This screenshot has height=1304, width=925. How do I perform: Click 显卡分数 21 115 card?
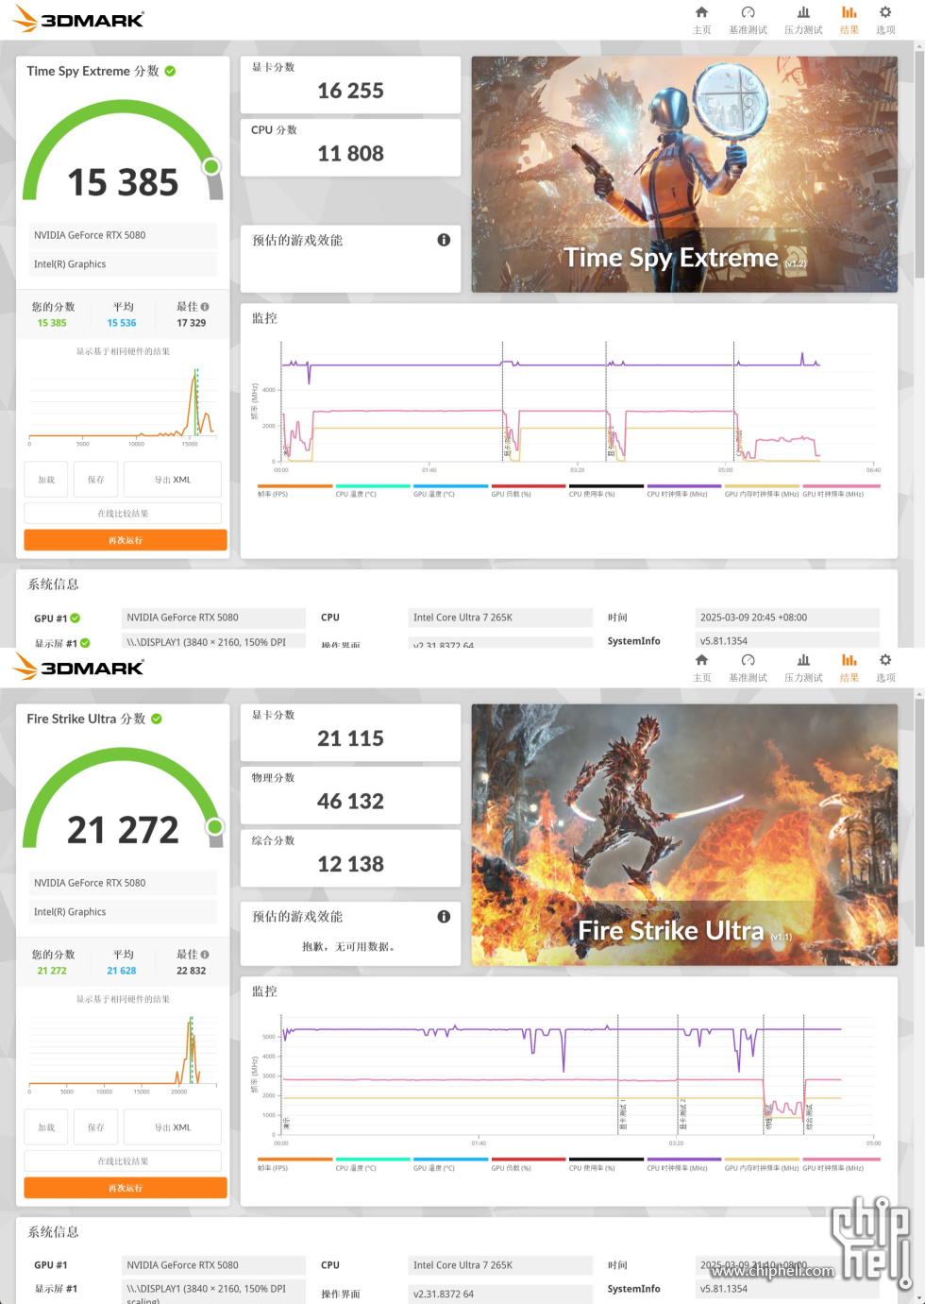click(350, 733)
